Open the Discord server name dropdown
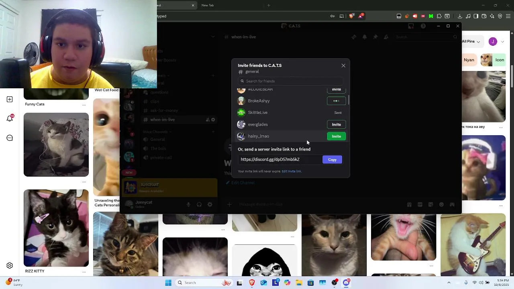This screenshot has width=514, height=289. (213, 37)
